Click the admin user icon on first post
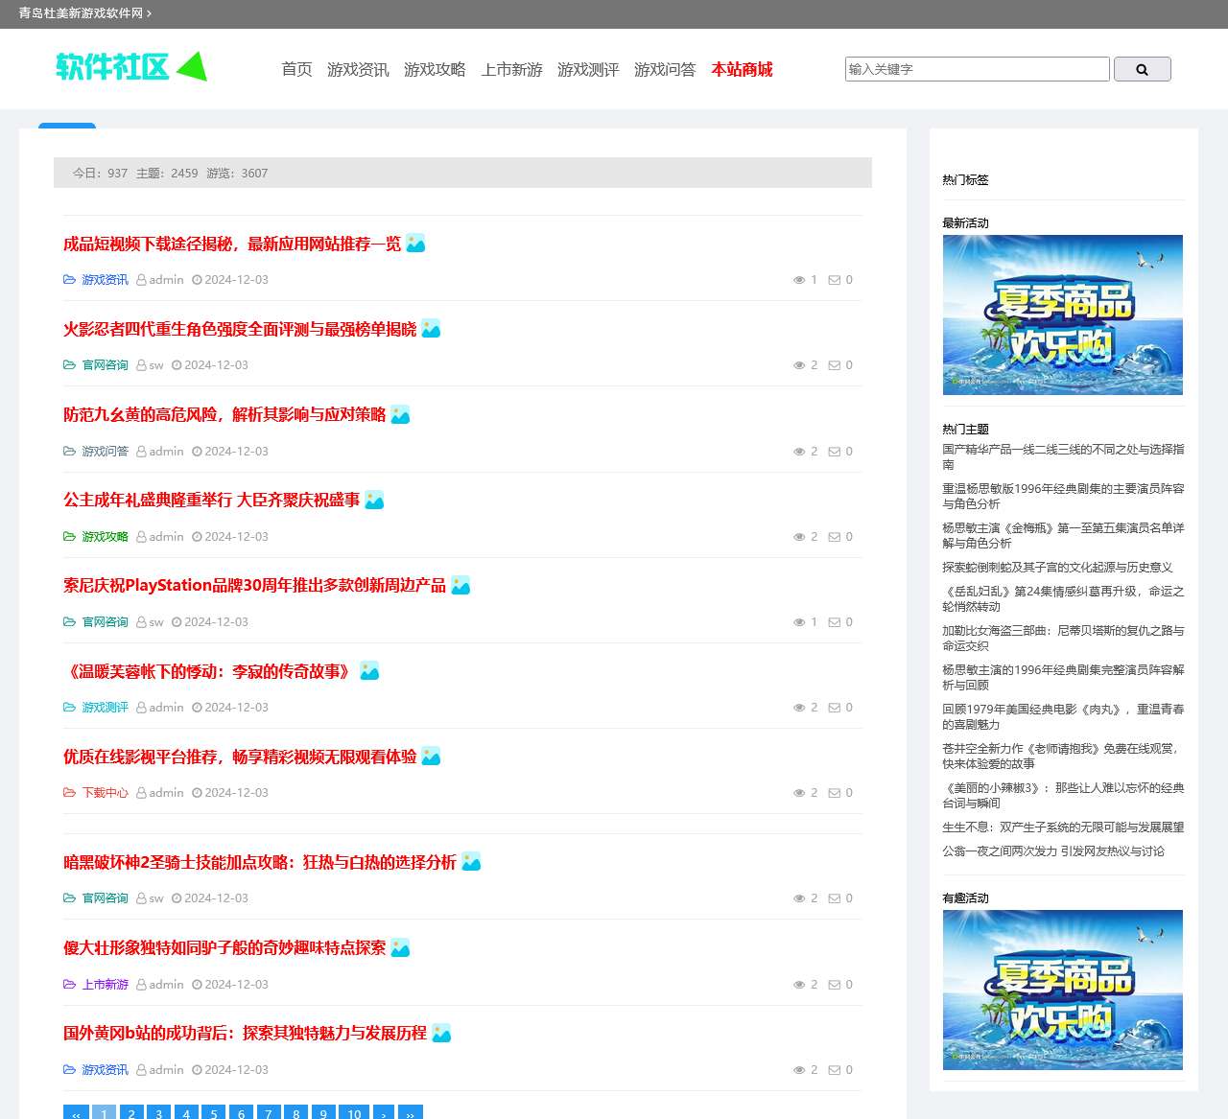This screenshot has height=1119, width=1228. [x=142, y=279]
